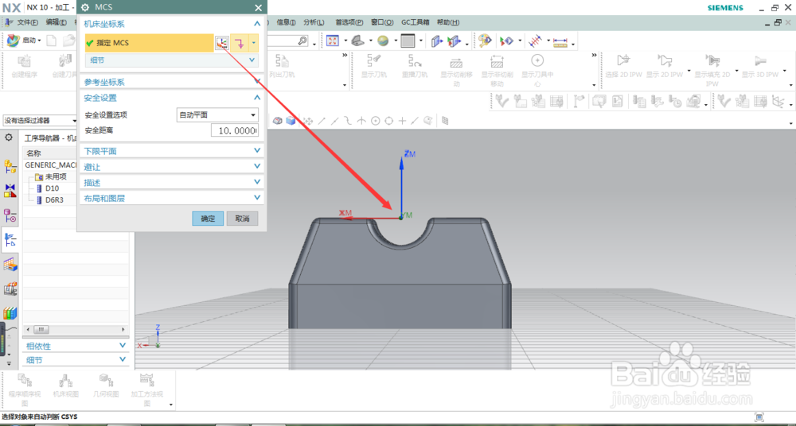Screen dimensions: 796x426
Task: Open the machining feature navigator sidebar tab
Action: coord(10,264)
